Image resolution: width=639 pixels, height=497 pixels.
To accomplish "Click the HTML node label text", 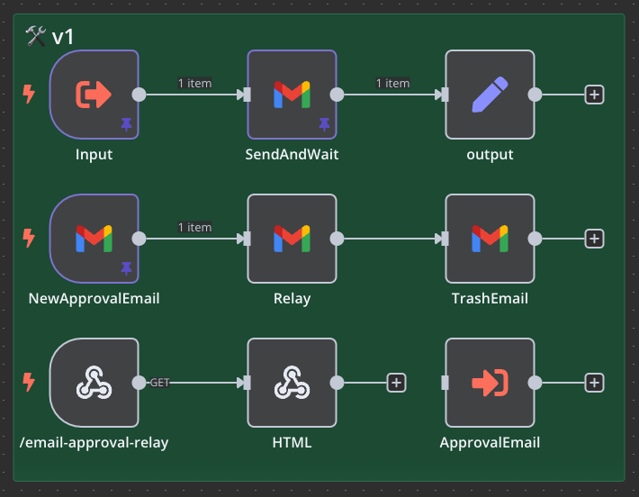I will [x=292, y=443].
